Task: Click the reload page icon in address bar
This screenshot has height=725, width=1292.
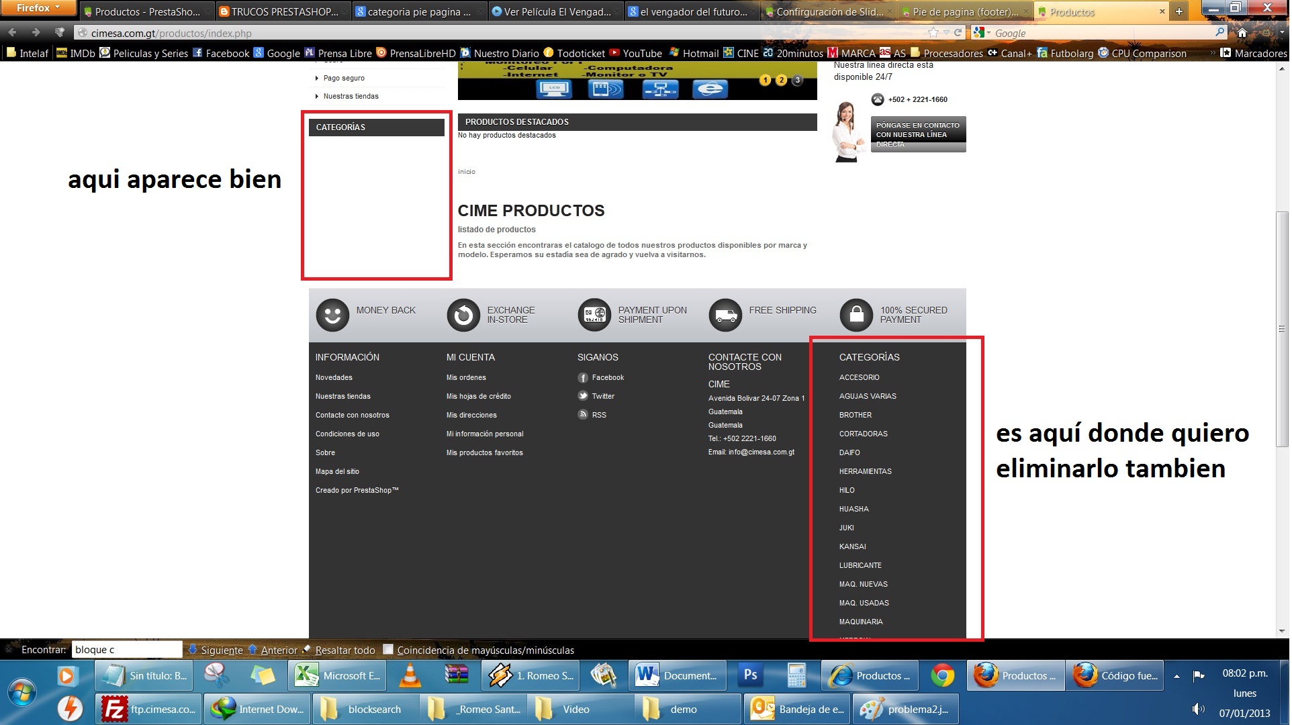Action: 958,33
